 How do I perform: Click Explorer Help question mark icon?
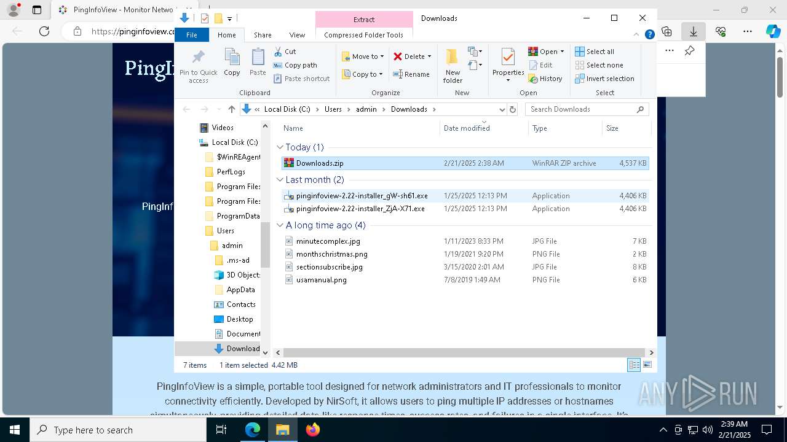(x=649, y=35)
